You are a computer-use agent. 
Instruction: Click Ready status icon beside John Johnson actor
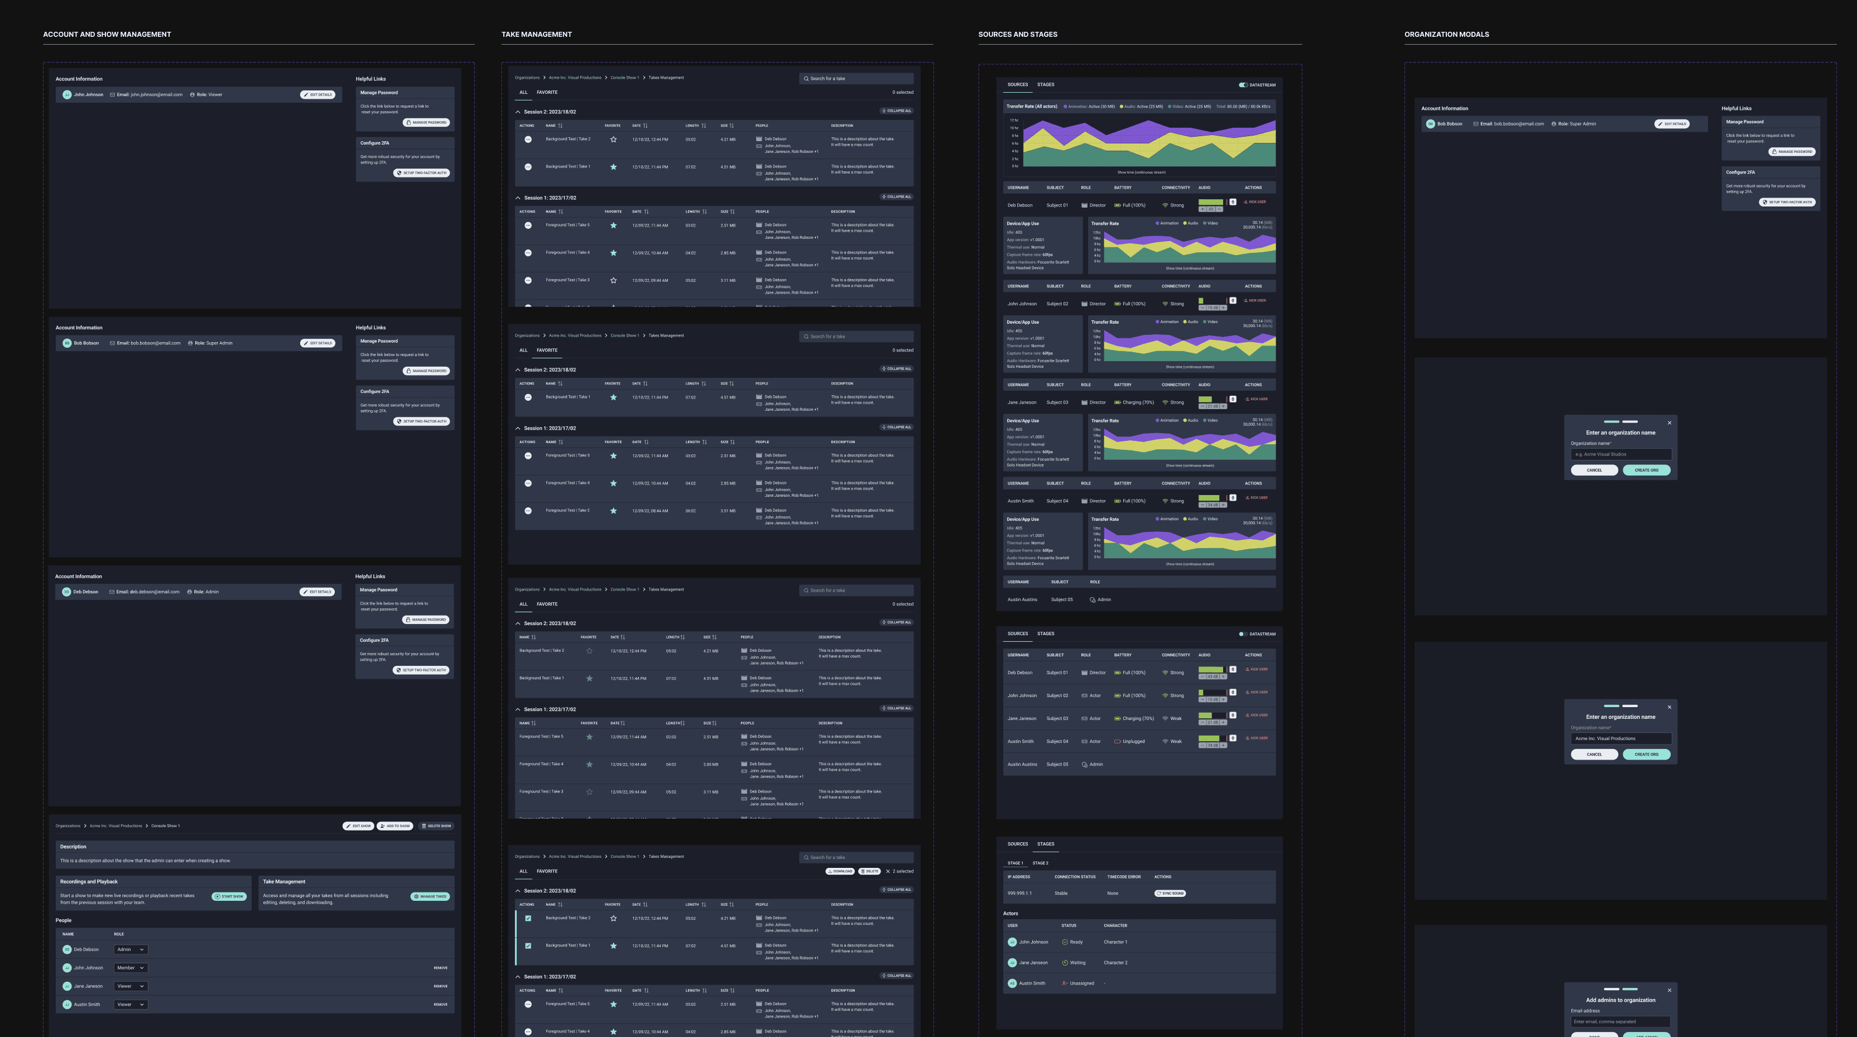1065,942
